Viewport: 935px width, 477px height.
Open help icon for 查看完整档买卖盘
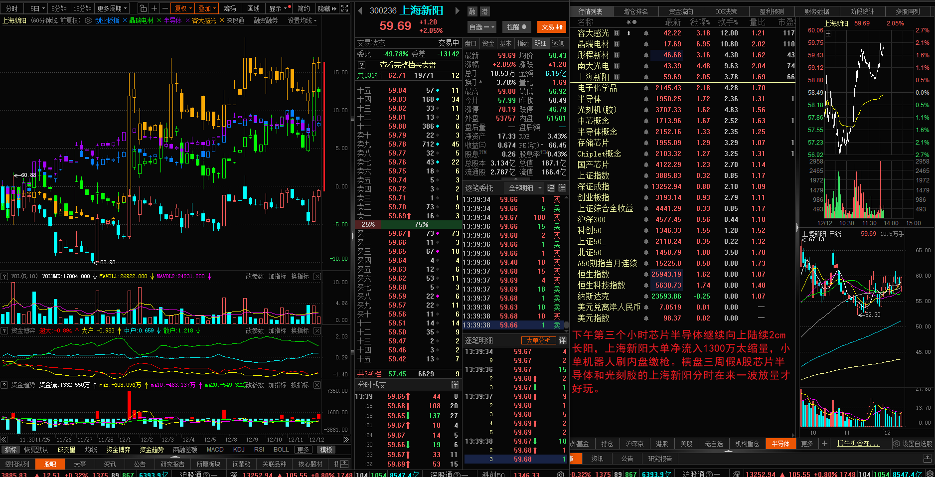[x=362, y=65]
